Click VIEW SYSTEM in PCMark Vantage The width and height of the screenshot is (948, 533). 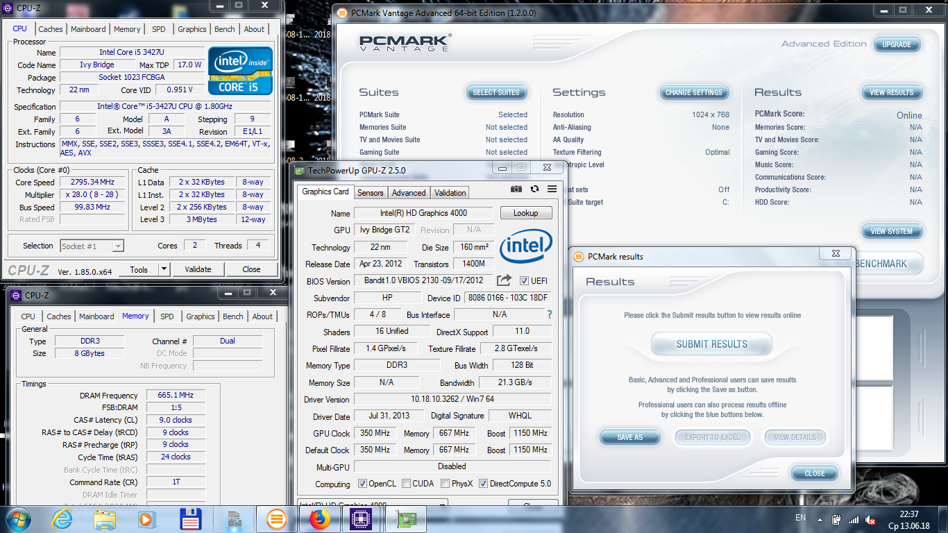pos(892,231)
